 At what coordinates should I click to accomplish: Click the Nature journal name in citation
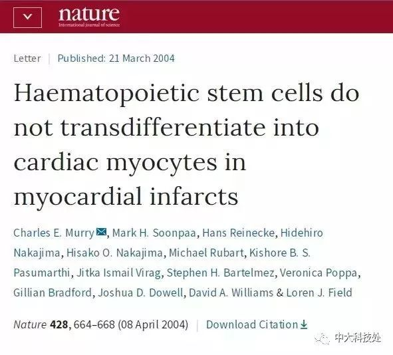(30, 324)
